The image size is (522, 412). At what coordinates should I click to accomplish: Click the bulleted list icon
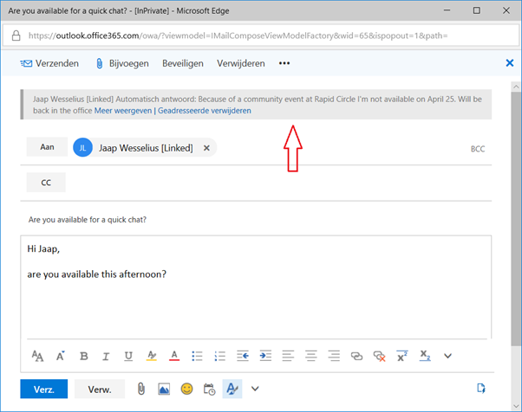point(197,356)
